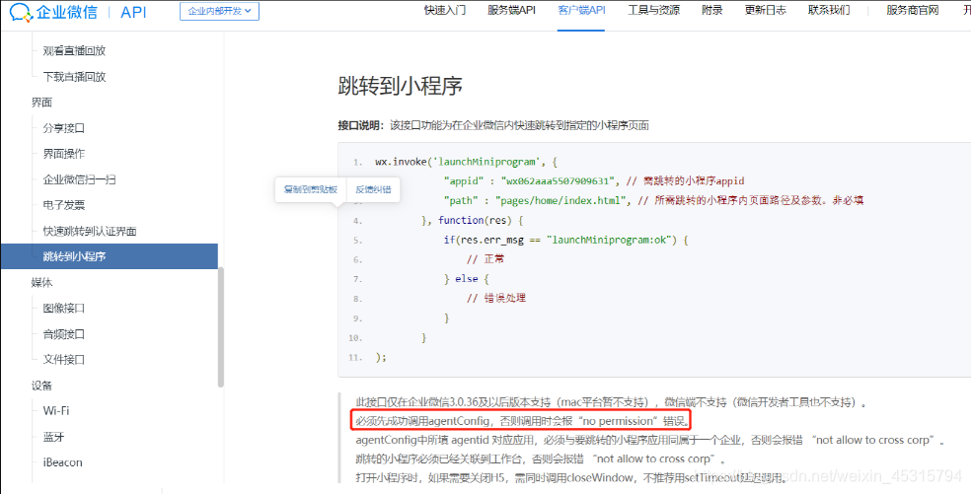
Task: Open 蓝牙 in sidebar
Action: click(53, 437)
